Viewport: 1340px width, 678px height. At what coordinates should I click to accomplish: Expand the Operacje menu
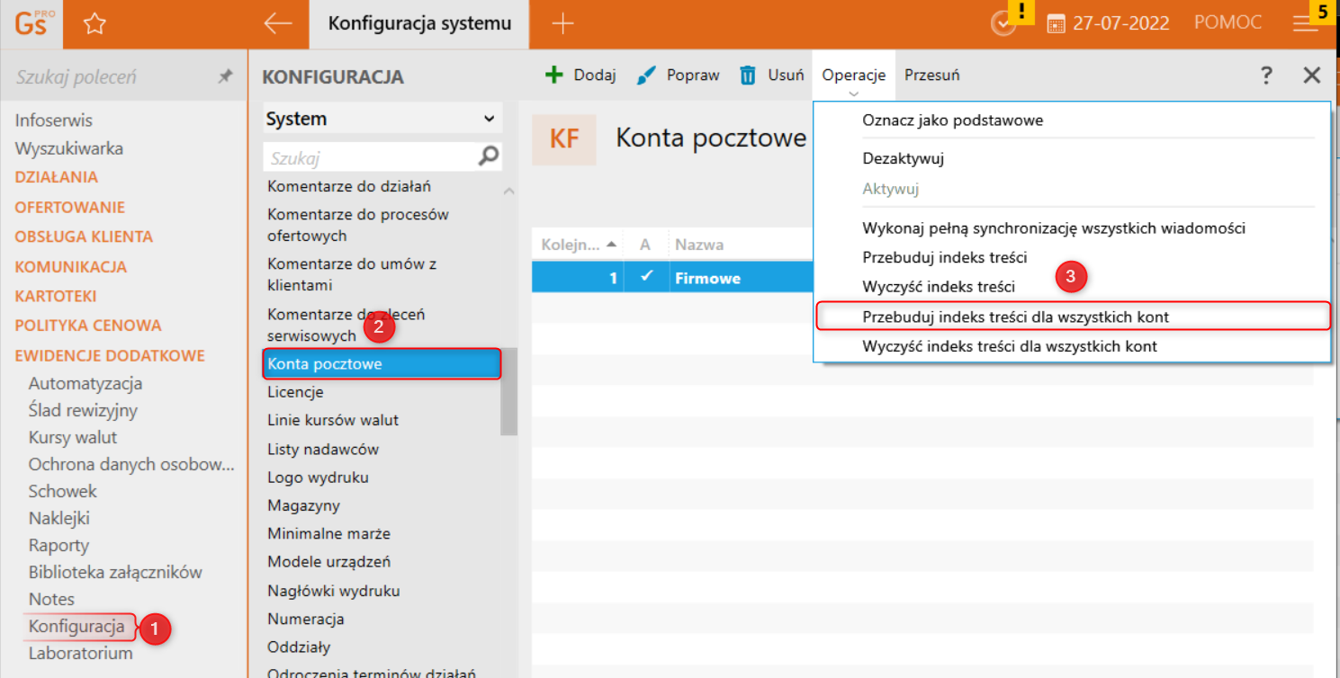854,76
